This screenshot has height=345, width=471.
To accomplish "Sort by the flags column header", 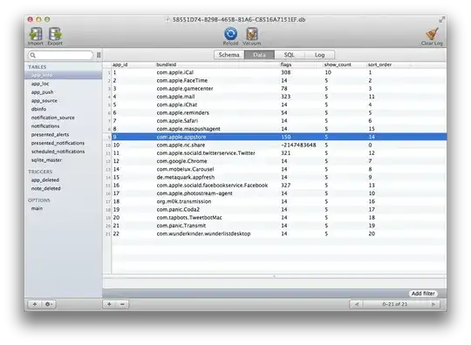I will (286, 64).
